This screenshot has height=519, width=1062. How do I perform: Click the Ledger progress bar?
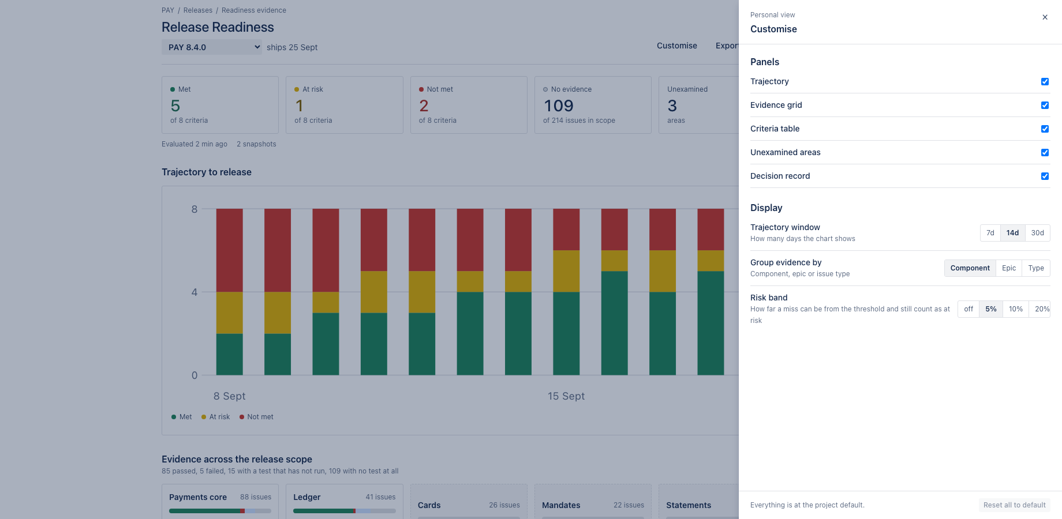tap(345, 511)
